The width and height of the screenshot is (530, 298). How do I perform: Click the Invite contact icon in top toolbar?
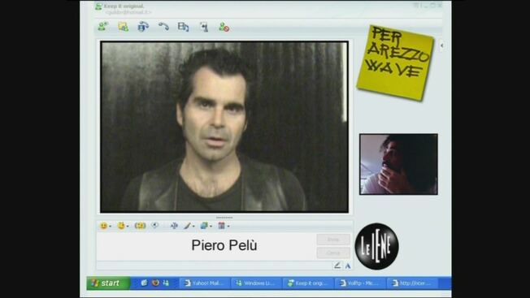(103, 27)
